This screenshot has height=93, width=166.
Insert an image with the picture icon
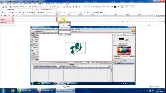pyautogui.click(x=58, y=7)
